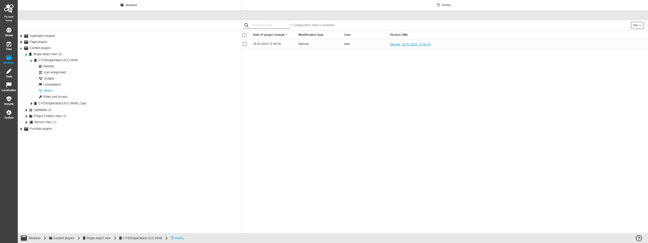
Task: Click the search magnifier icon
Action: pyautogui.click(x=246, y=25)
